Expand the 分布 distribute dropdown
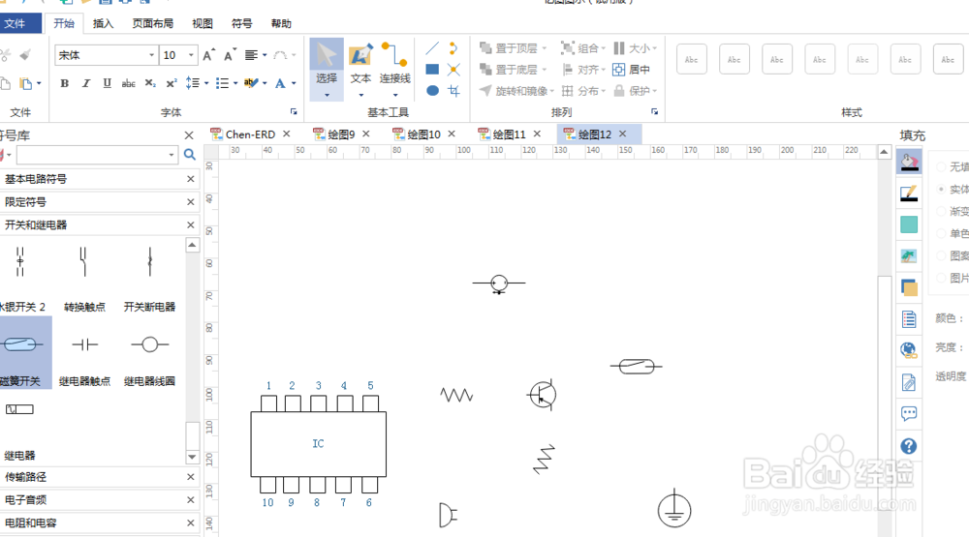 pos(603,91)
